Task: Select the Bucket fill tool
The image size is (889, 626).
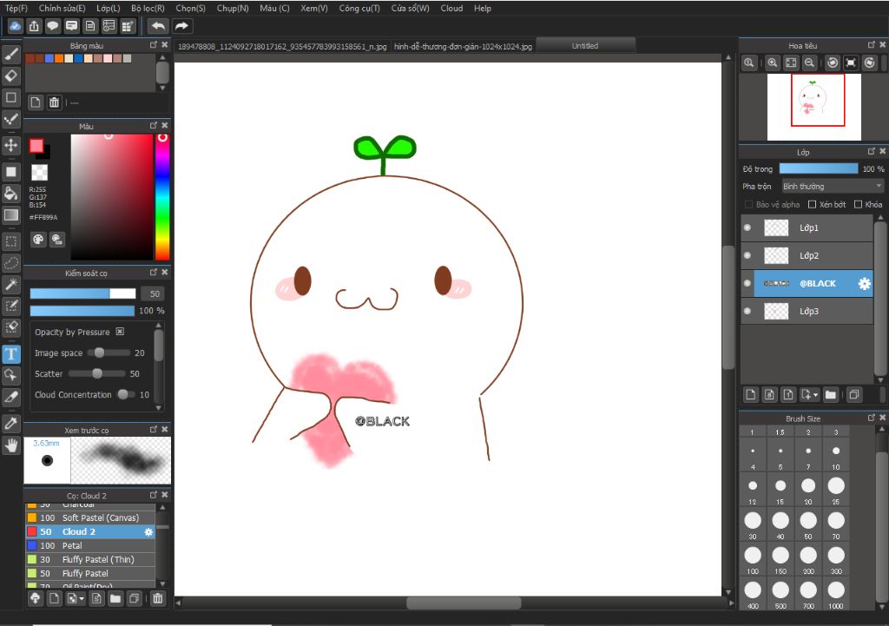Action: [11, 194]
